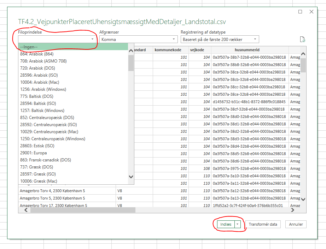Select 1256: Arabisk (Windows) encoding
Screen dimensions: 326x249
[x=73, y=89]
